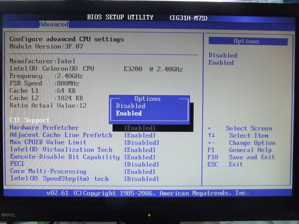Choose Enabled in the Options popup

point(129,113)
